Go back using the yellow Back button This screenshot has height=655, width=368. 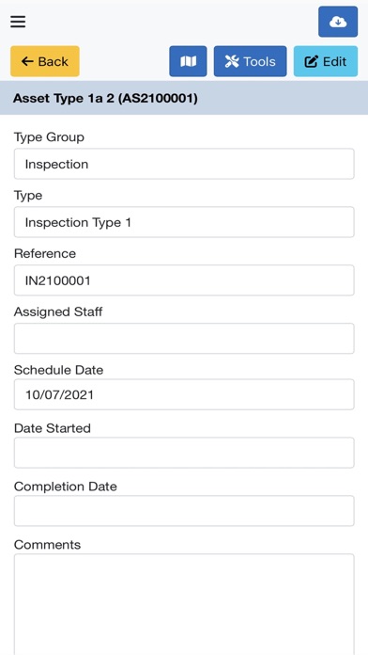click(45, 61)
